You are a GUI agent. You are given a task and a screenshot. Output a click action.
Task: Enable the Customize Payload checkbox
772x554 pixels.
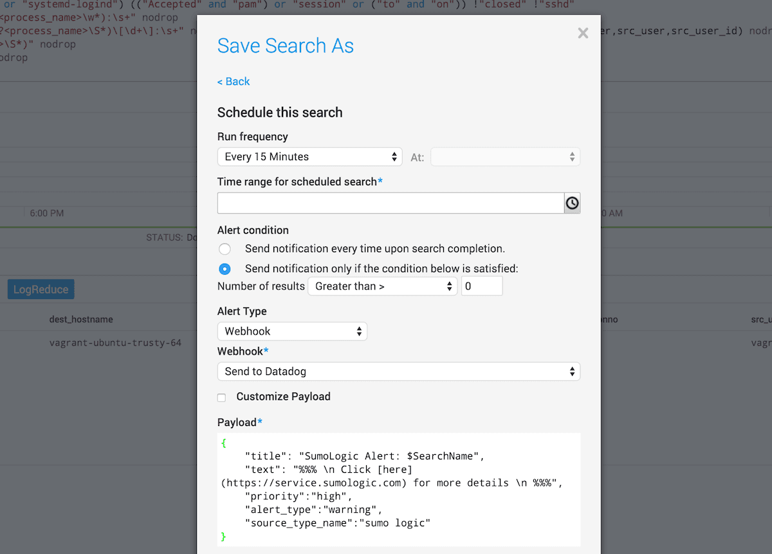click(x=222, y=398)
